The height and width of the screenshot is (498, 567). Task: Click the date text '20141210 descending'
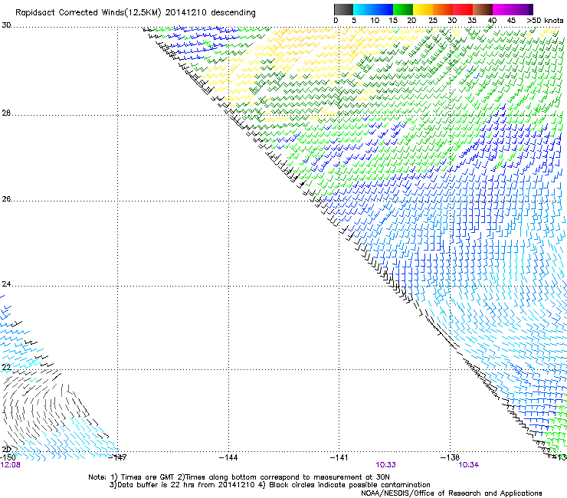[x=210, y=13]
